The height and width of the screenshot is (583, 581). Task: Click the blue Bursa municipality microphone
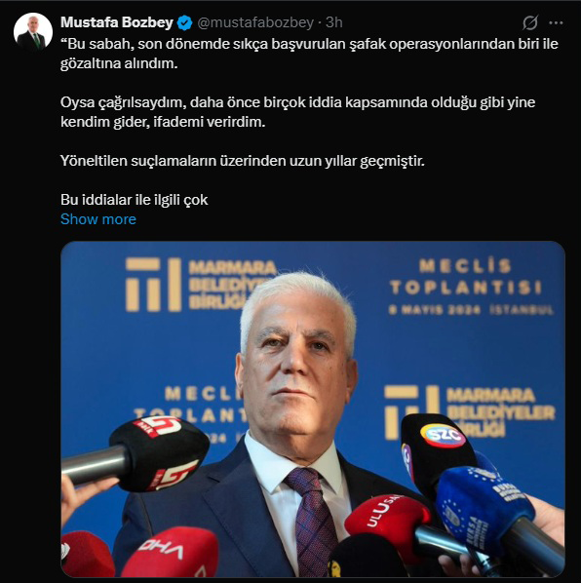(484, 509)
